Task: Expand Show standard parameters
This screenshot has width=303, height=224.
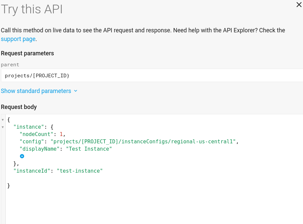Action: pyautogui.click(x=36, y=91)
